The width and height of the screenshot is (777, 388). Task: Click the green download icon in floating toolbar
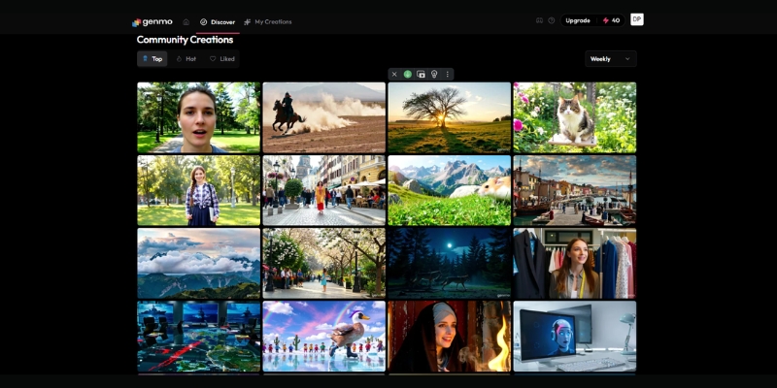407,75
